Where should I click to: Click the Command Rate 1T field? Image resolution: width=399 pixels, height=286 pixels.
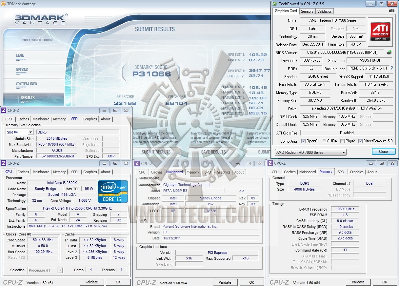coord(345,250)
